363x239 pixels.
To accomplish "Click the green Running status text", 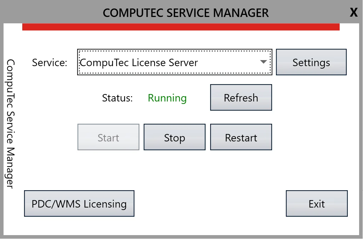I will [x=167, y=98].
